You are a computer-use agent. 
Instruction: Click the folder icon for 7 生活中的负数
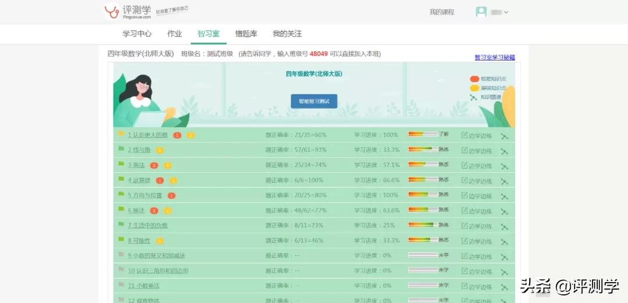[x=121, y=224]
